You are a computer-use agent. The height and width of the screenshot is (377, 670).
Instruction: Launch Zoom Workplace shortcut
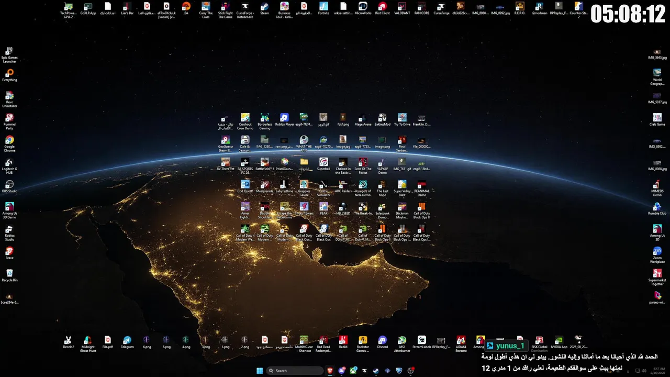[x=657, y=255]
